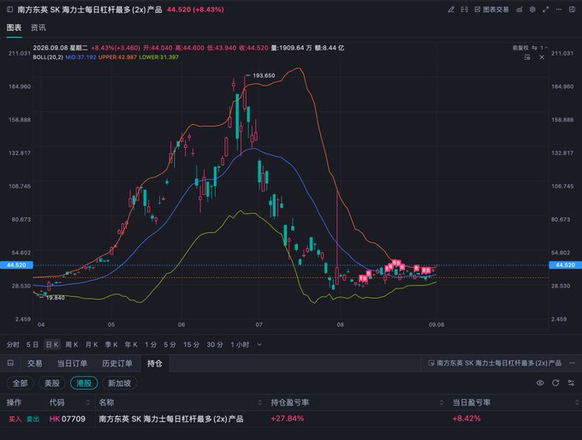Image resolution: width=582 pixels, height=440 pixels.
Task: Select the 周K timeframe
Action: [x=72, y=345]
